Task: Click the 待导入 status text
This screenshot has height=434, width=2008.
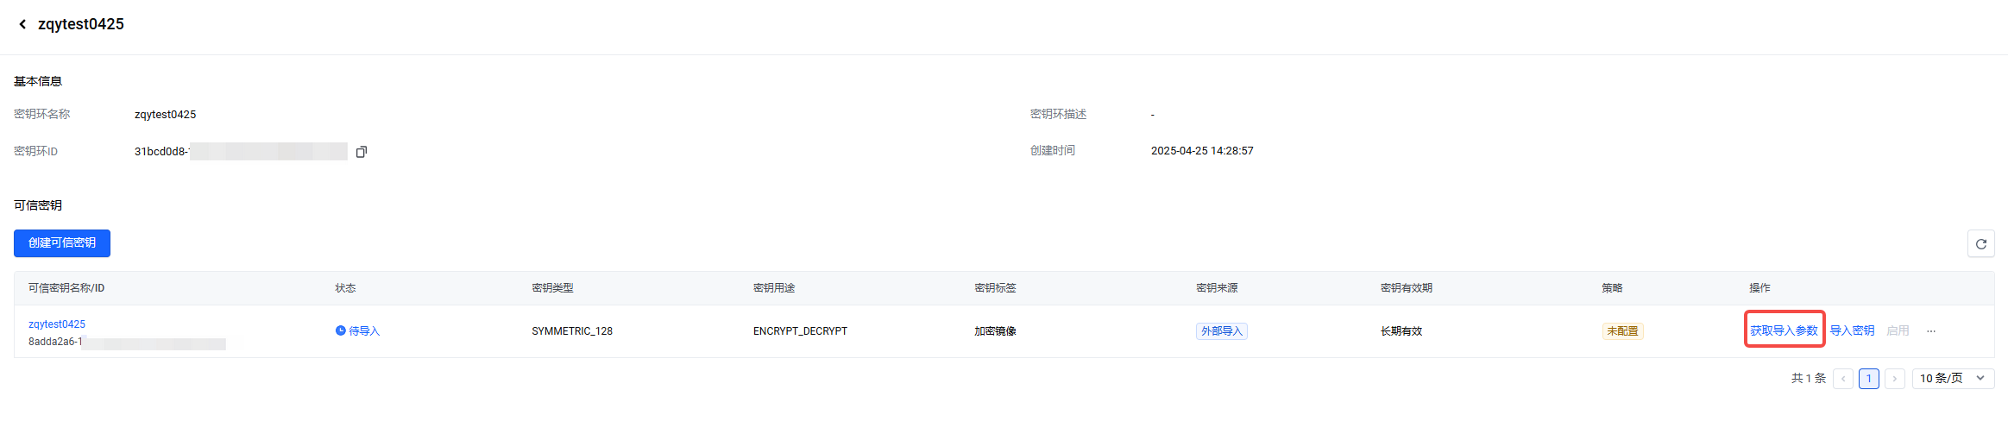Action: pos(364,331)
